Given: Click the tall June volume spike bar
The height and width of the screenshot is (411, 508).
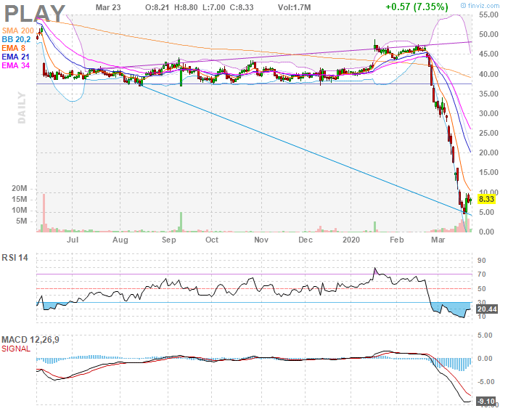Looking at the screenshot, I should [44, 213].
